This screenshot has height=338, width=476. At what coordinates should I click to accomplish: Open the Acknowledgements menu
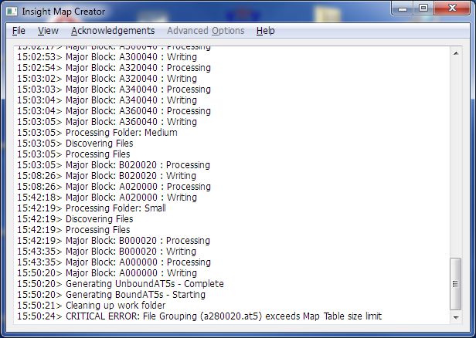point(113,31)
